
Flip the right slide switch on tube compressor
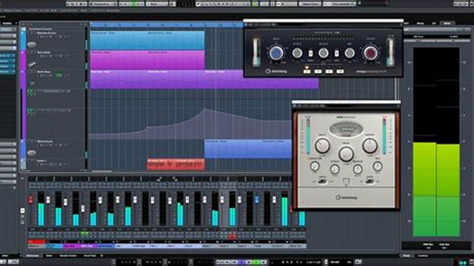pyautogui.click(x=370, y=181)
